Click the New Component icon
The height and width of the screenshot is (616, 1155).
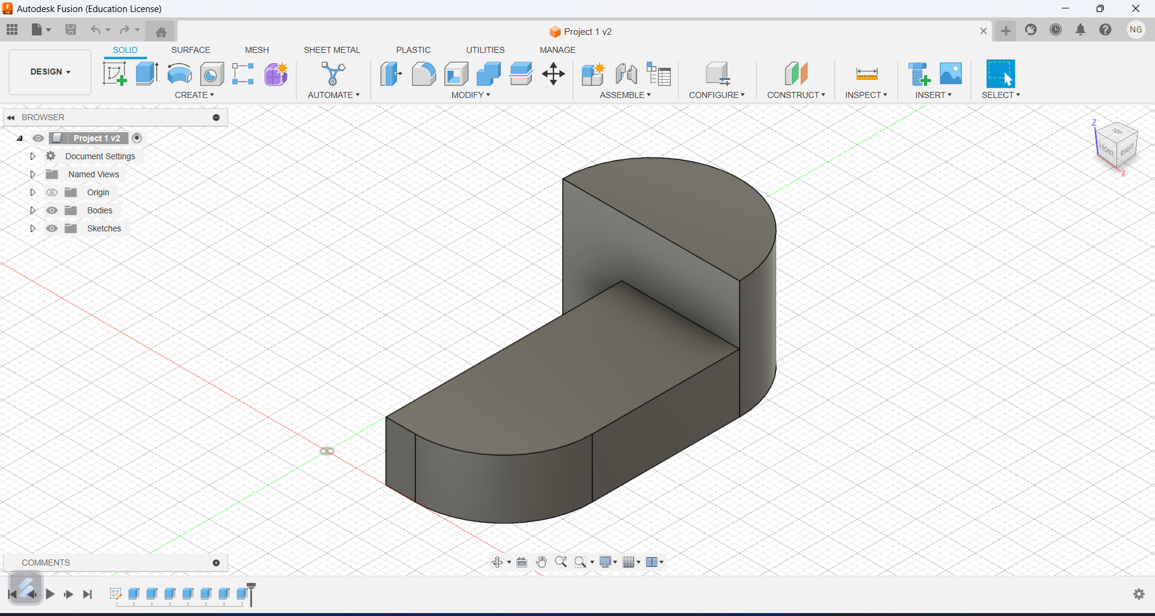click(593, 74)
